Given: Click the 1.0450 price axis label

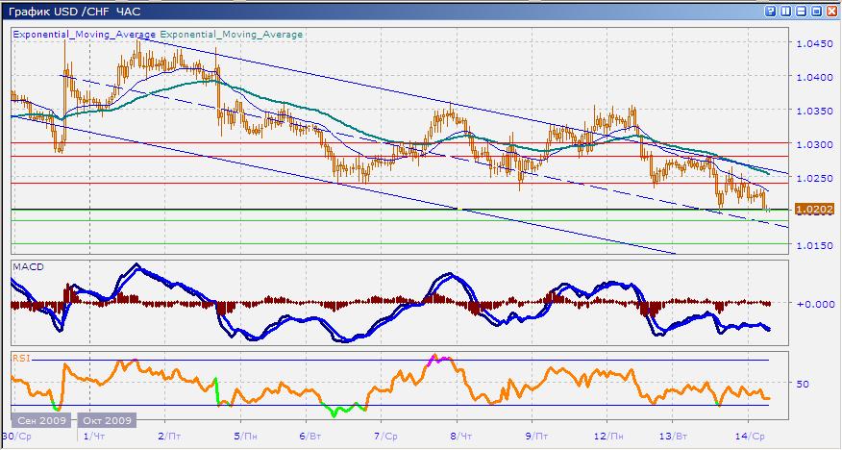Looking at the screenshot, I should [813, 43].
